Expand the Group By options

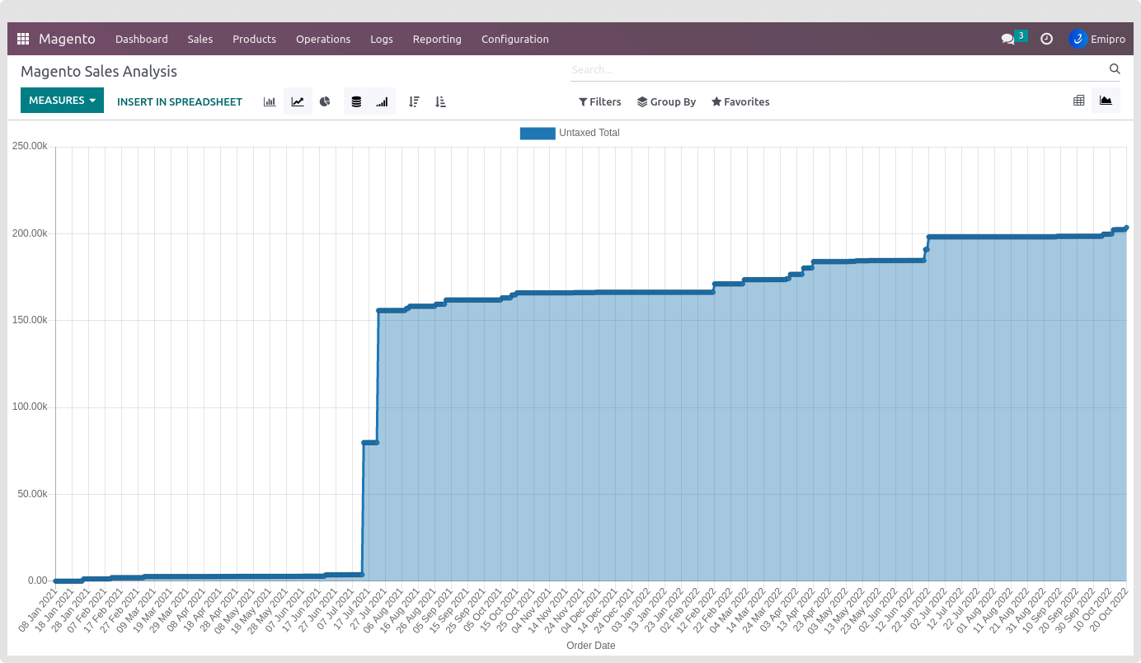(666, 102)
